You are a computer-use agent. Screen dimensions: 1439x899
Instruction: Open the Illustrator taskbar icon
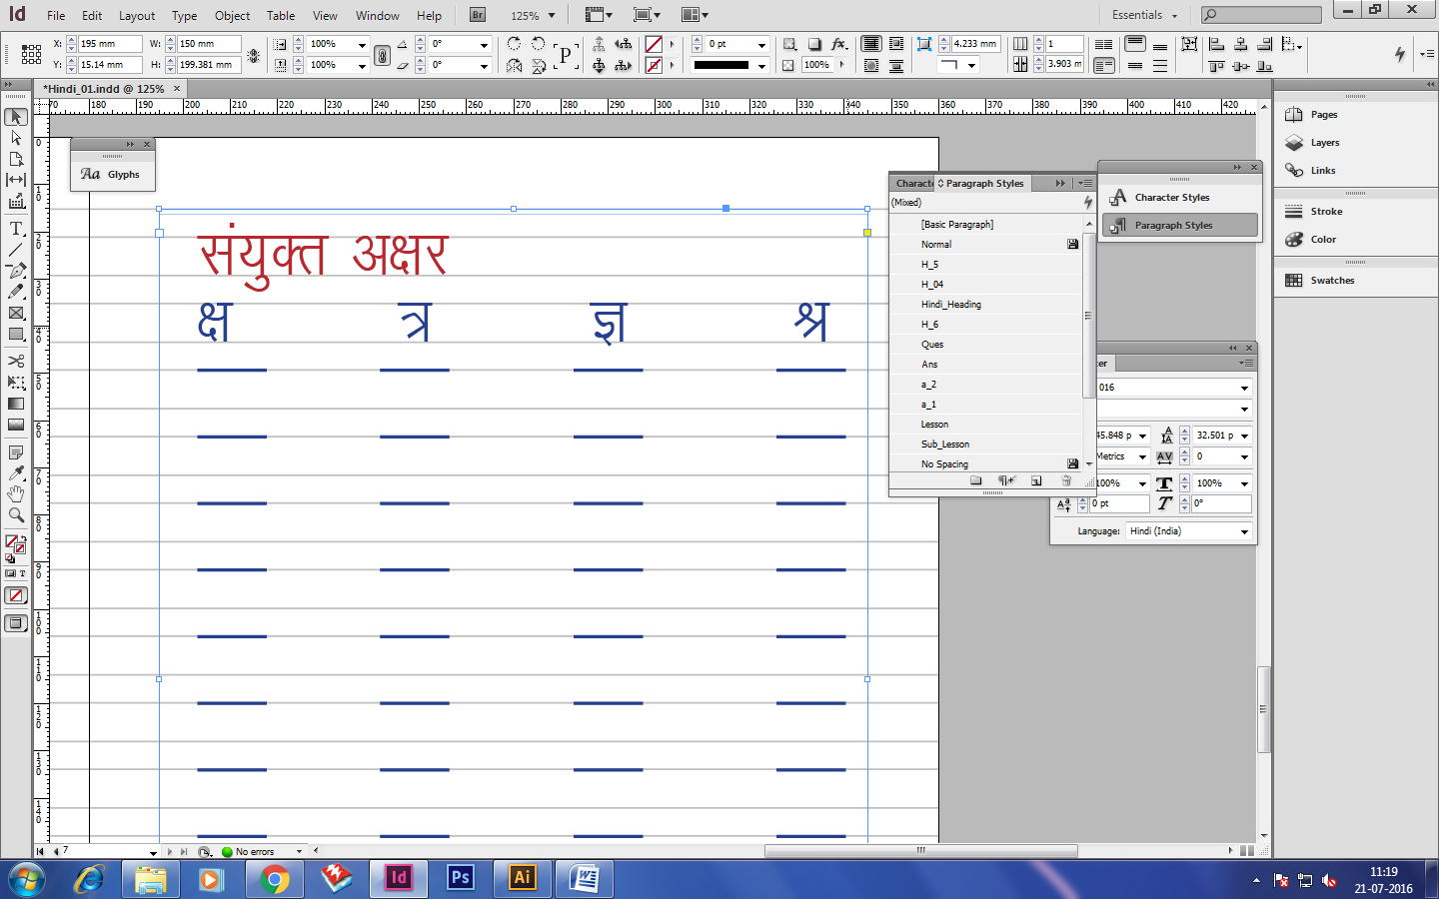coord(522,878)
